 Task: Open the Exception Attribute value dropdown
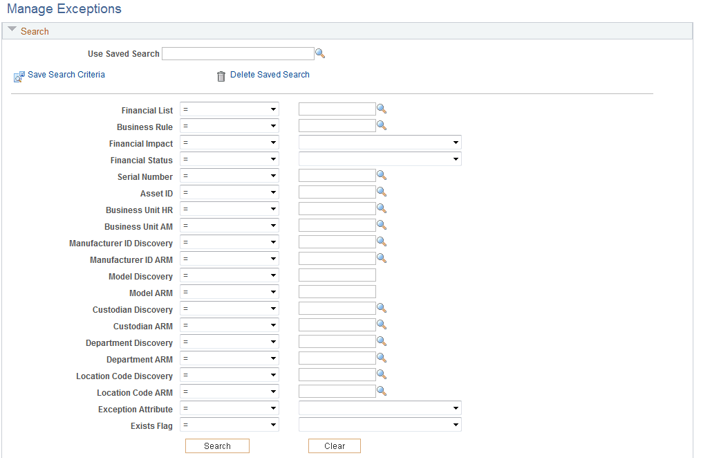tap(456, 407)
